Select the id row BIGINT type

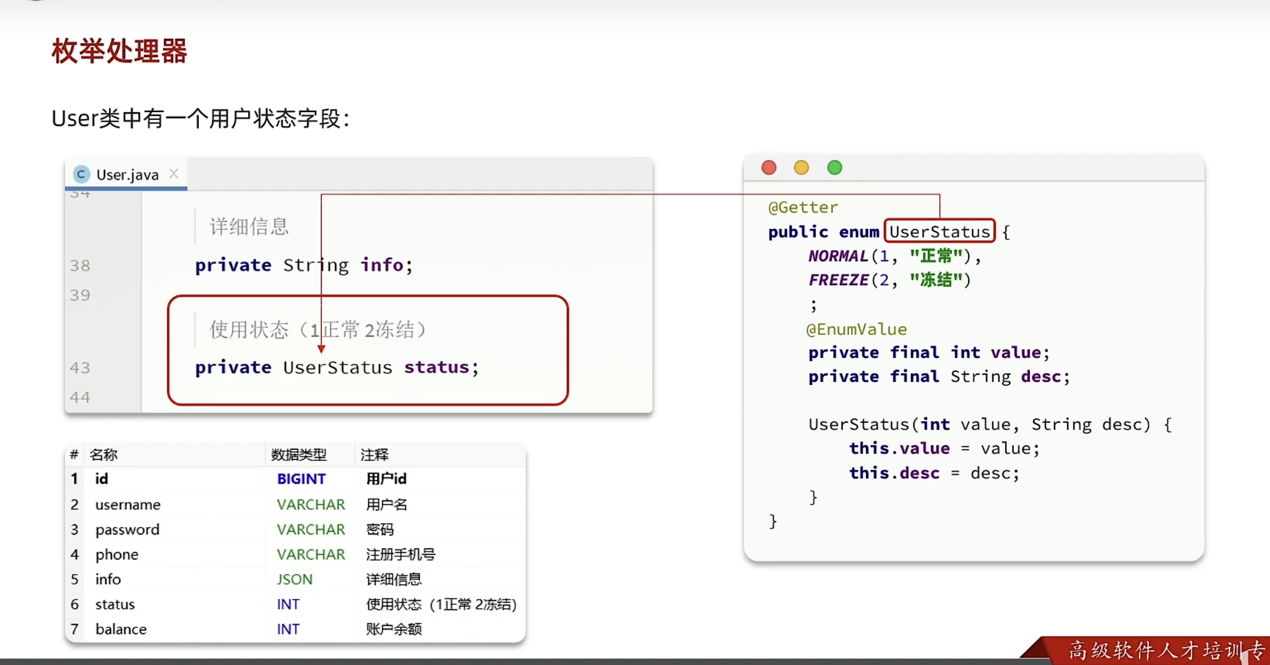click(x=301, y=479)
